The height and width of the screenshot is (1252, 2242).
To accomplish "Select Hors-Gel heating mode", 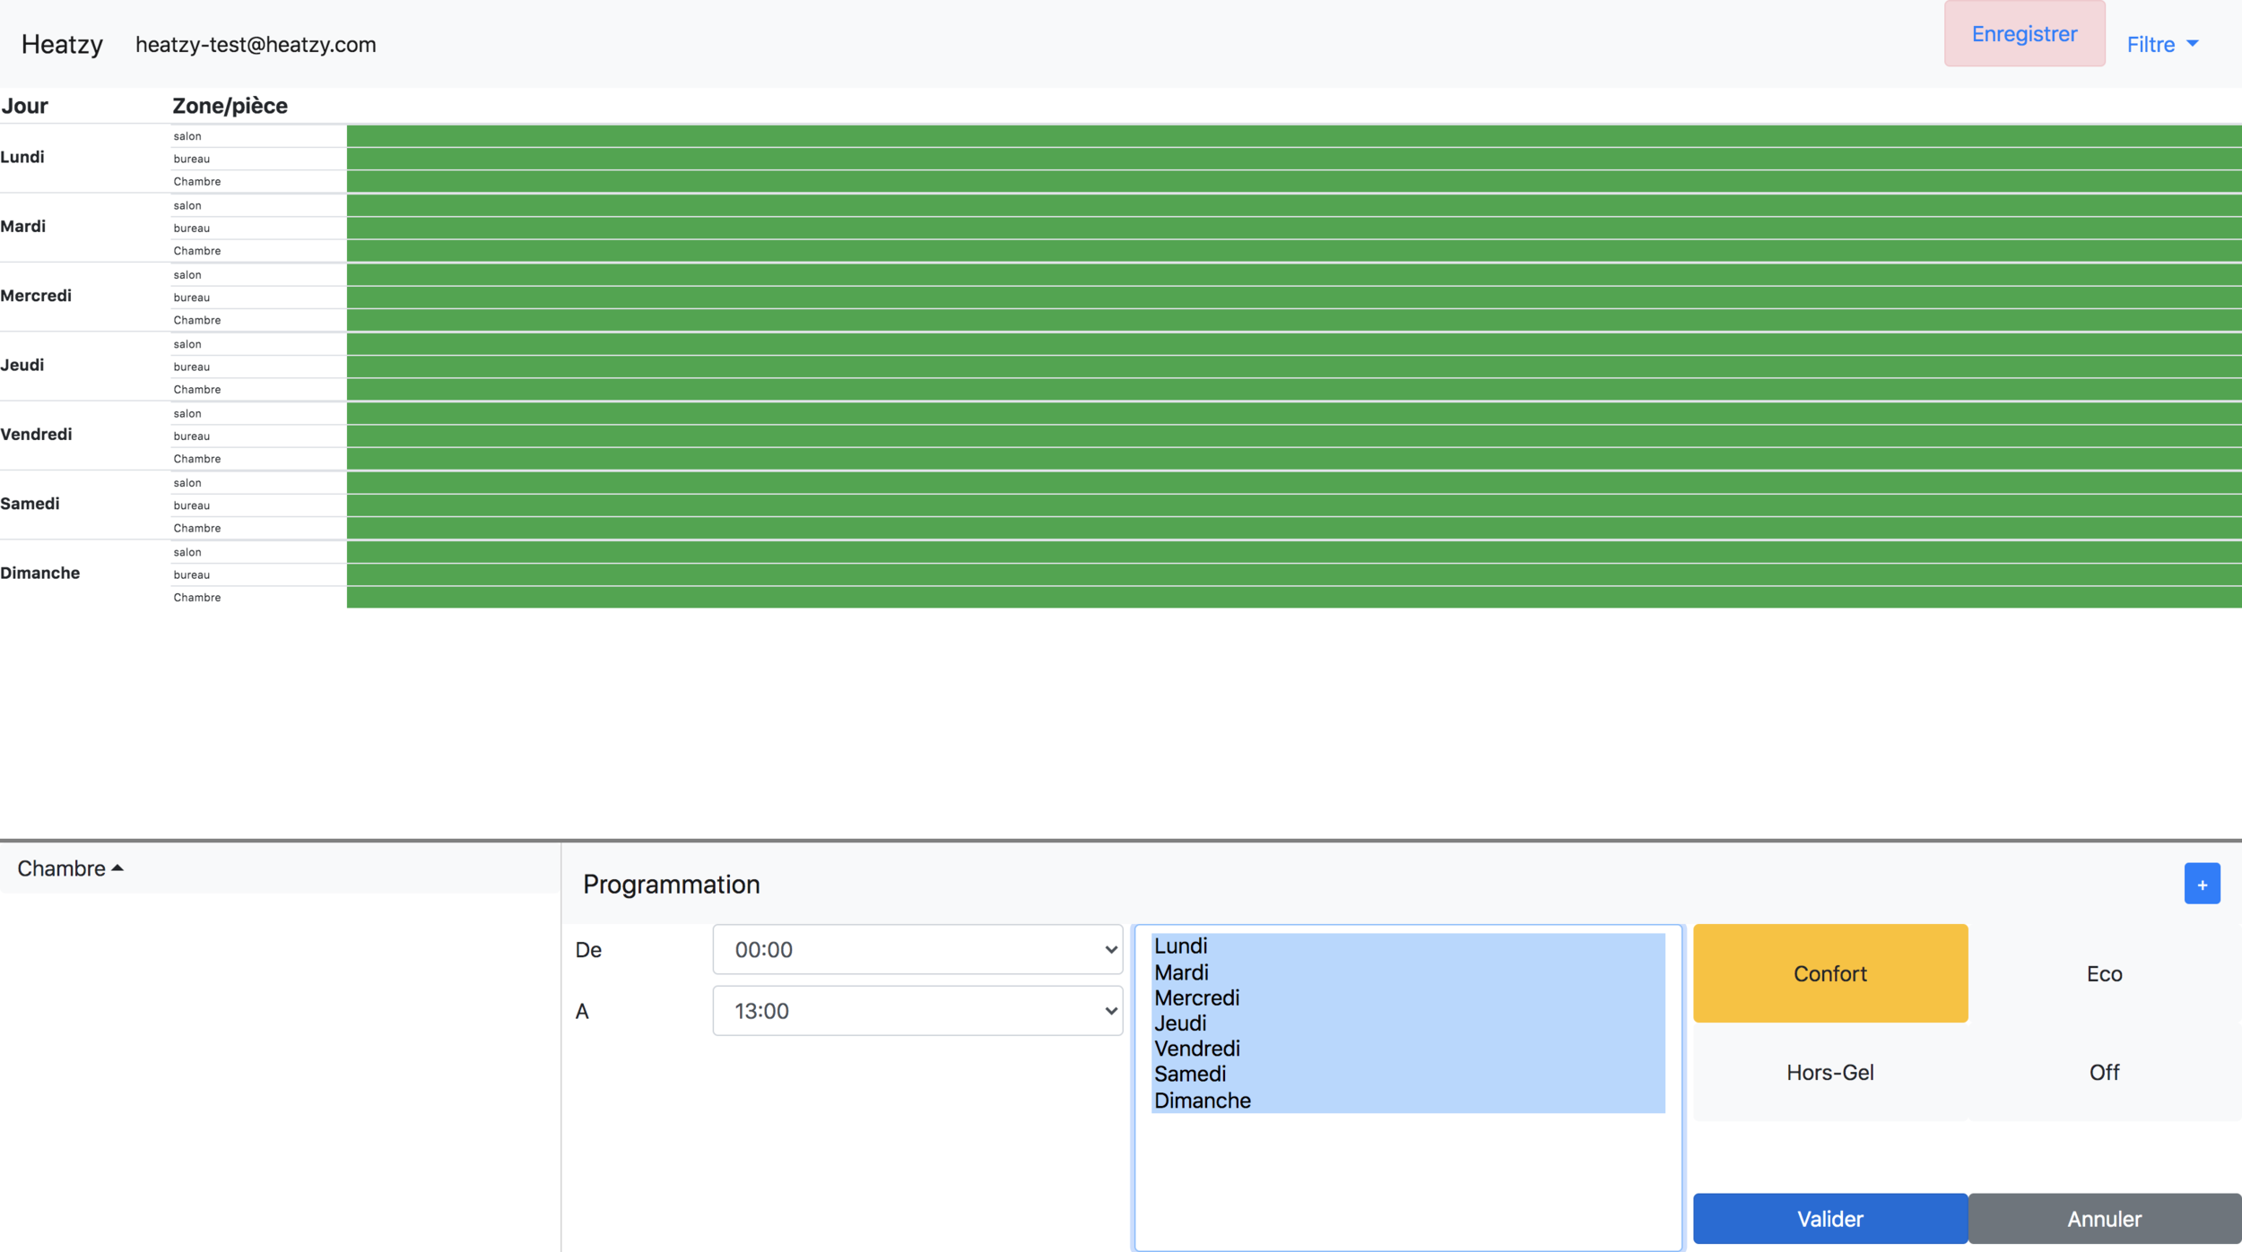I will [1829, 1072].
